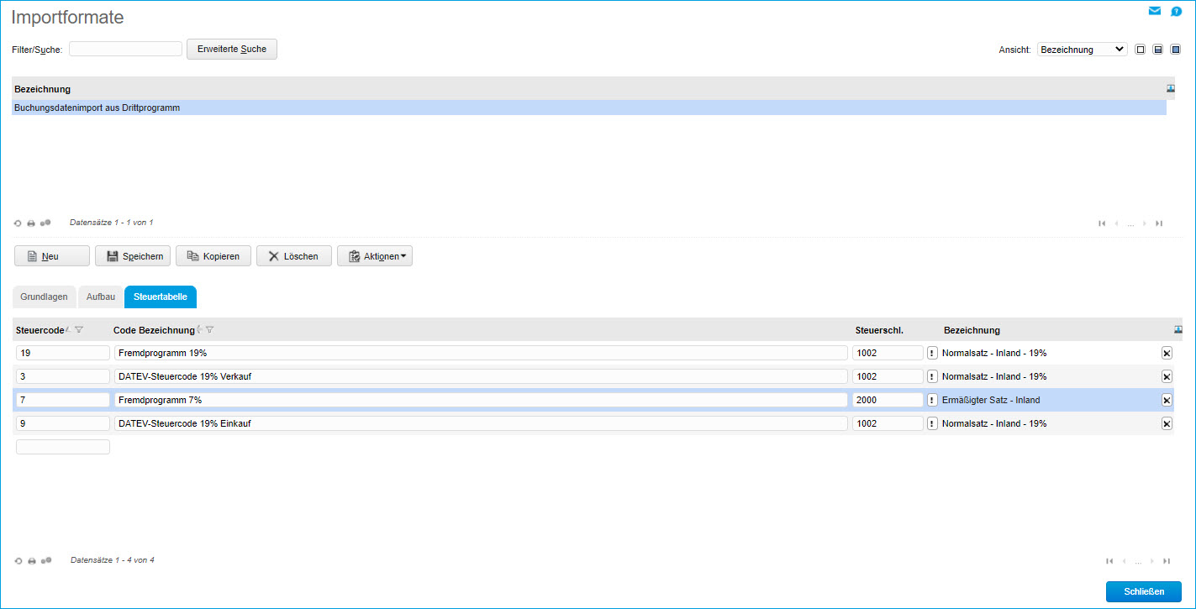1196x609 pixels.
Task: Click inside the Filter/Suche input field
Action: click(124, 49)
